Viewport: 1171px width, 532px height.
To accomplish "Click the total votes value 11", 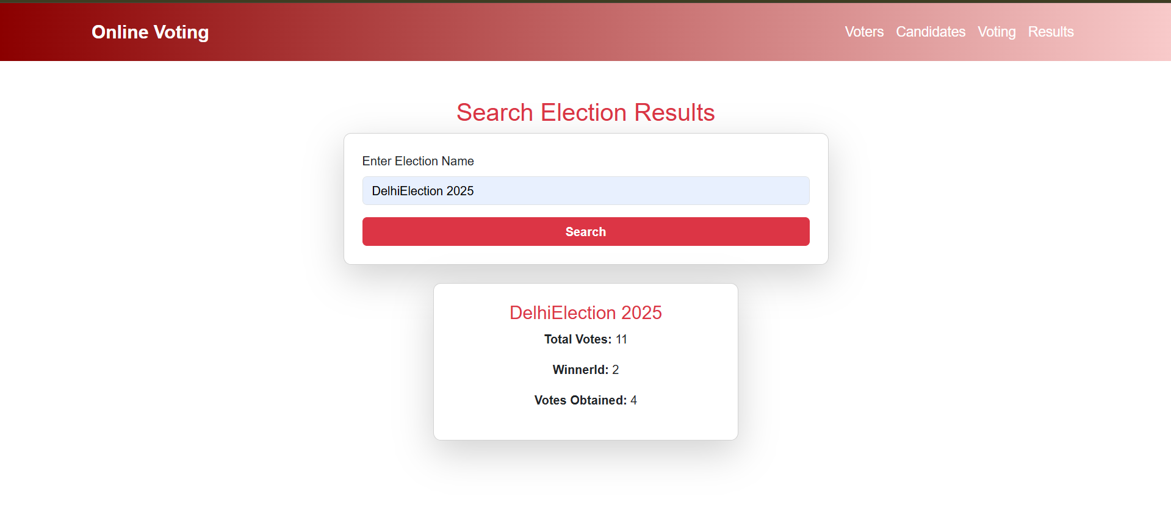I will (x=621, y=339).
